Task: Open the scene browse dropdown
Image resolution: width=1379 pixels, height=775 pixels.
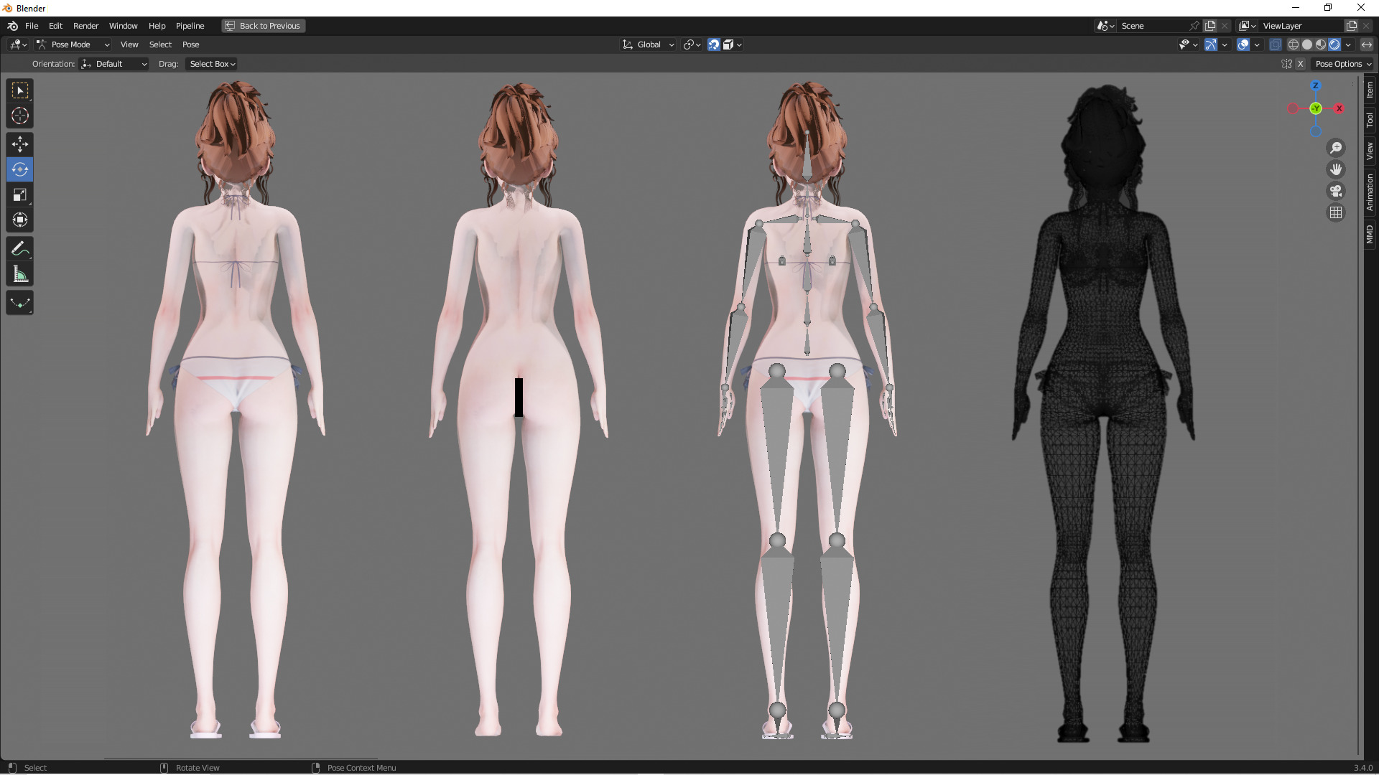Action: (1106, 26)
